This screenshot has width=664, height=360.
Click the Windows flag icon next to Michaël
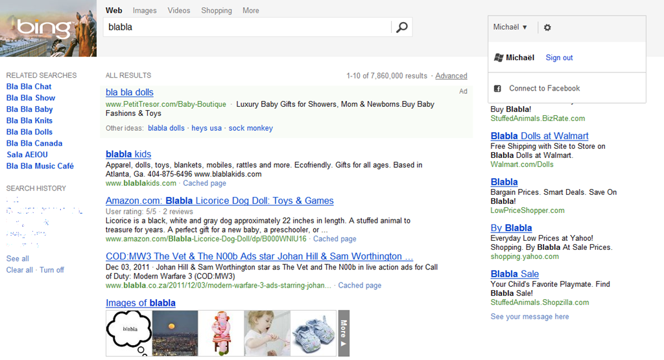[499, 58]
